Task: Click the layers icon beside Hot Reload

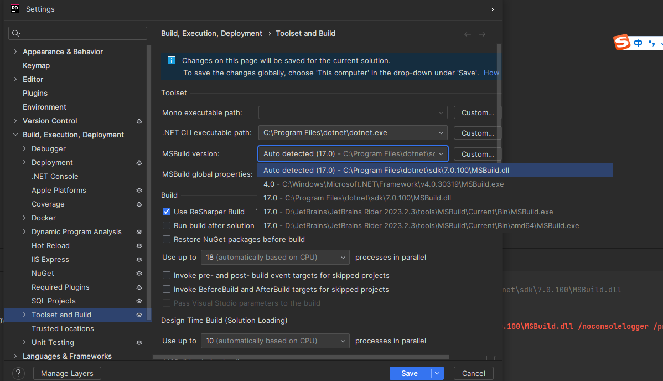Action: (139, 245)
